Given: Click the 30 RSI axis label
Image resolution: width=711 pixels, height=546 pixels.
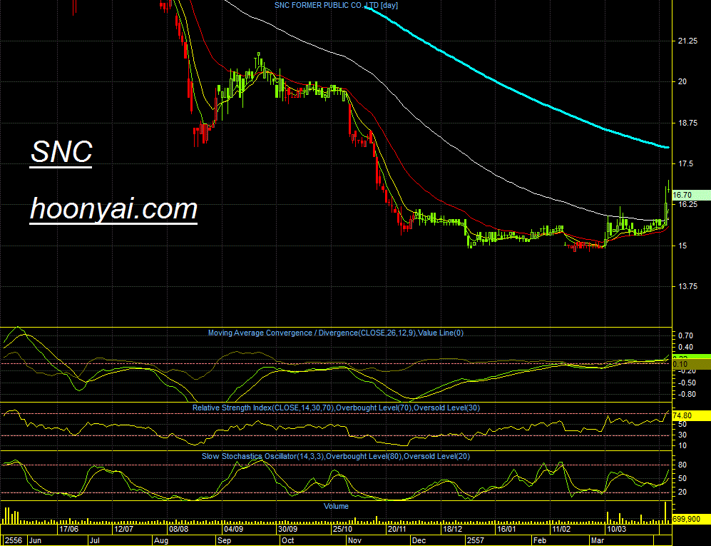Looking at the screenshot, I should pyautogui.click(x=682, y=435).
